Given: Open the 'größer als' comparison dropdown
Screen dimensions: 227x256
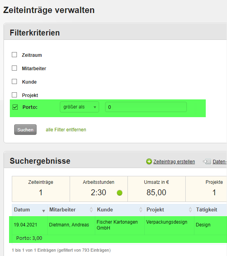Looking at the screenshot, I should click(x=79, y=107).
